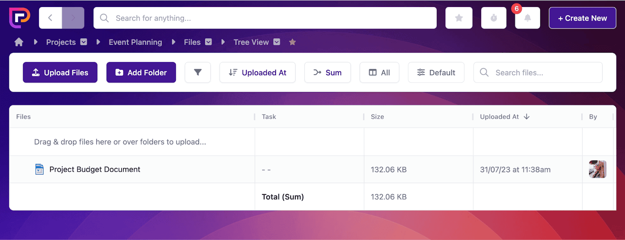Click the Event Planning breadcrumb

(x=135, y=42)
